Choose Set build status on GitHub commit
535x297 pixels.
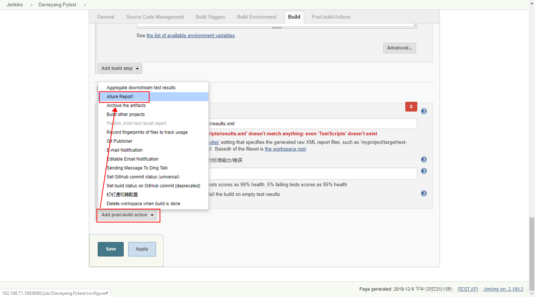tap(153, 186)
